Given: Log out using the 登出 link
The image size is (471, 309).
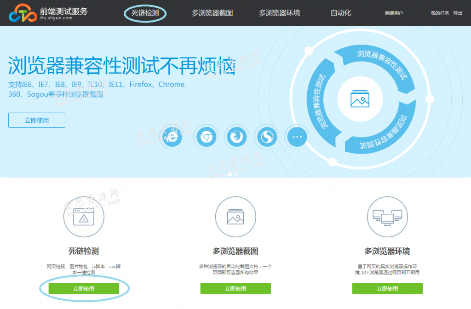Looking at the screenshot, I should pyautogui.click(x=458, y=13).
